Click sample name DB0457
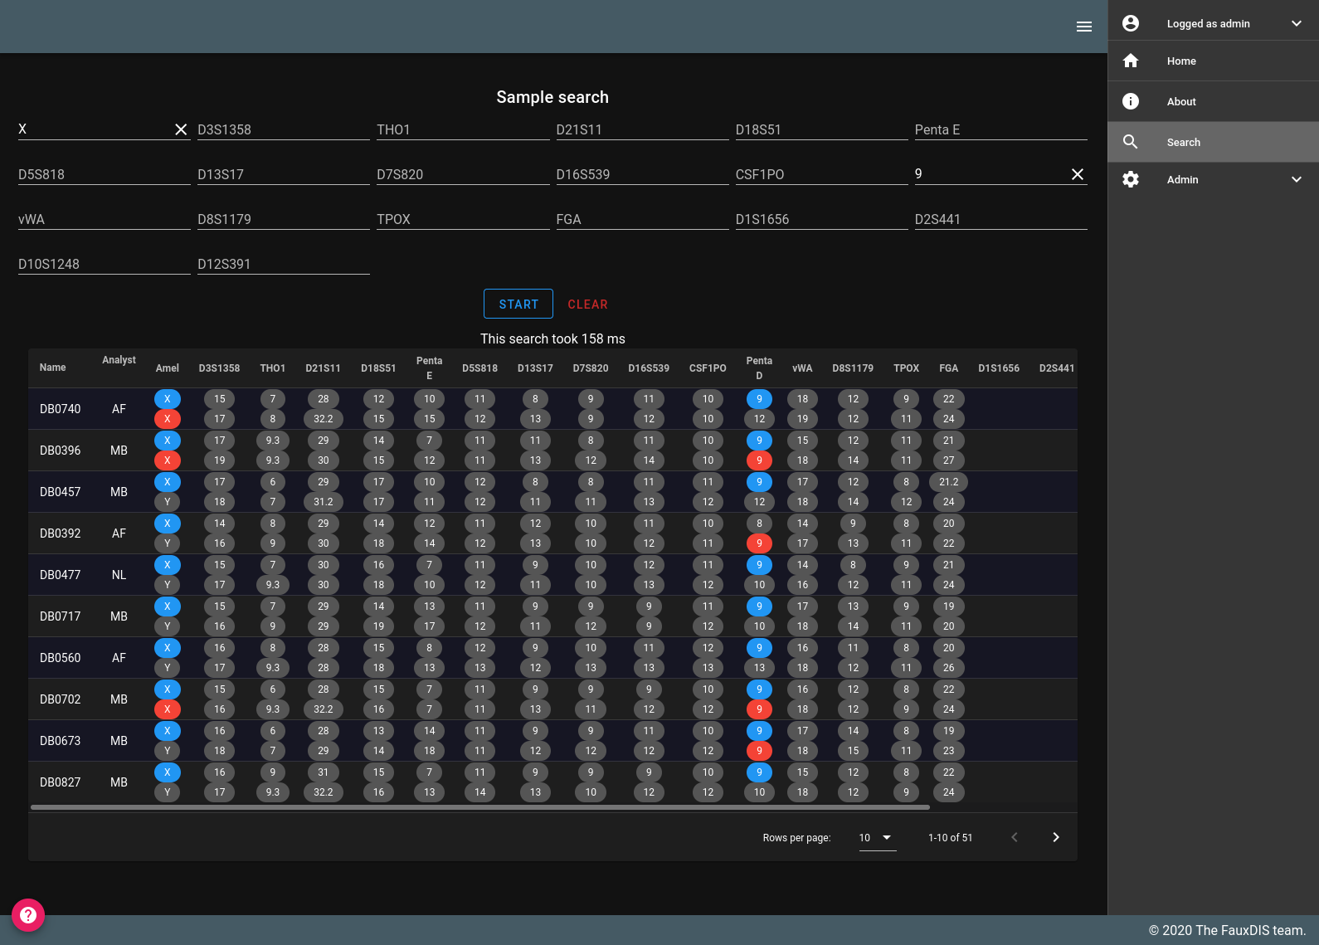 point(61,492)
